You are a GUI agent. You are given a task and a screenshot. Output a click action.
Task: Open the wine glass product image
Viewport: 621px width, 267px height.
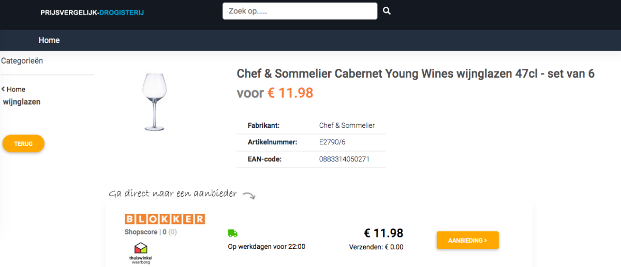pyautogui.click(x=154, y=101)
